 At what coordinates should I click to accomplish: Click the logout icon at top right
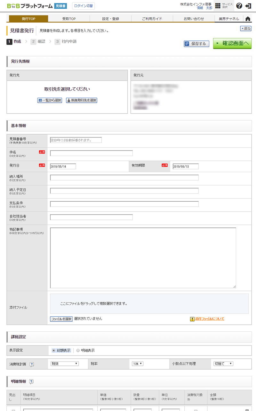coord(248,6)
